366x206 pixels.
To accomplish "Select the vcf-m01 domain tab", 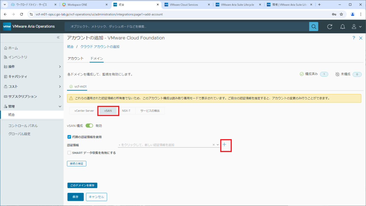I will tap(77, 87).
